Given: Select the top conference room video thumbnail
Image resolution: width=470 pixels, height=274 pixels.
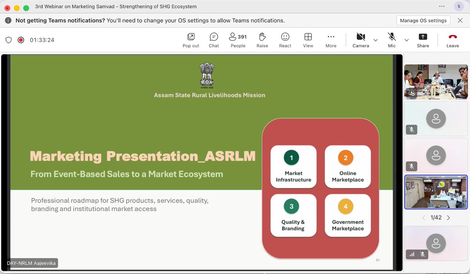Looking at the screenshot, I should [x=436, y=82].
